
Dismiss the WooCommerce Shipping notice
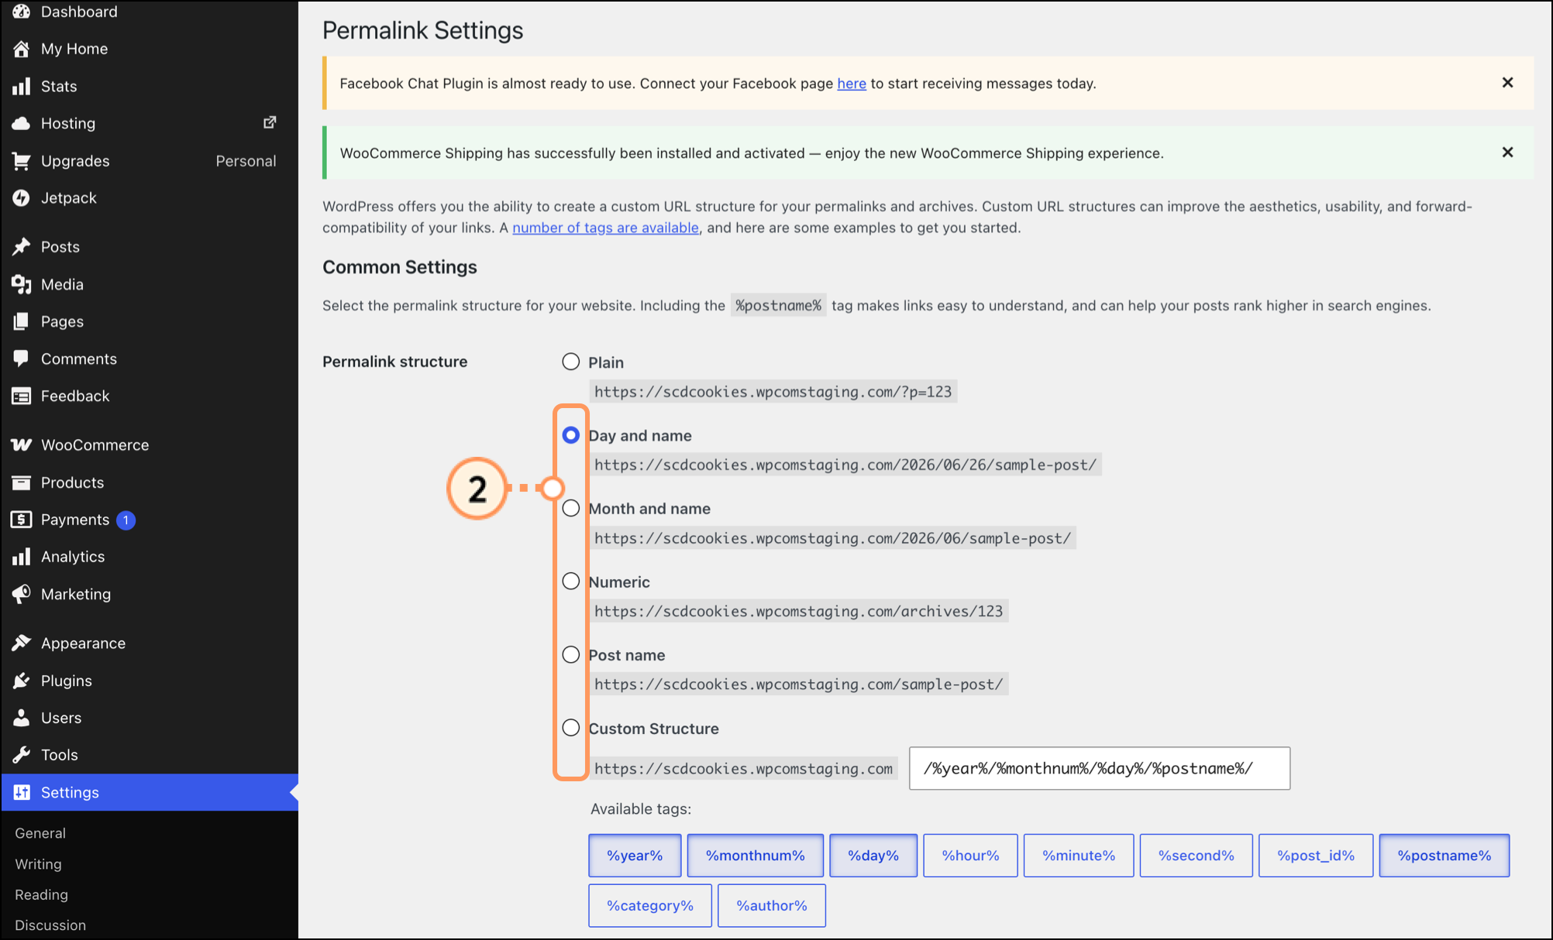click(1507, 153)
